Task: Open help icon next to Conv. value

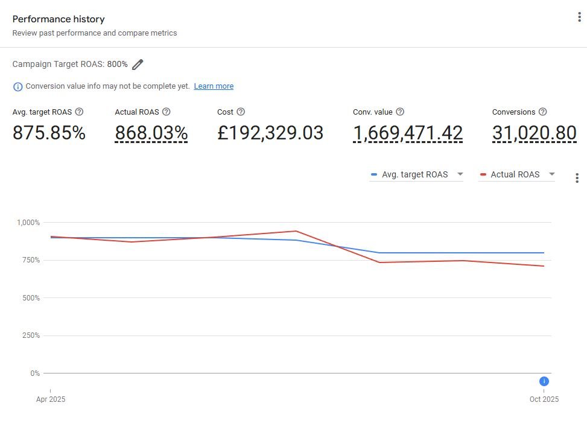Action: pos(400,112)
